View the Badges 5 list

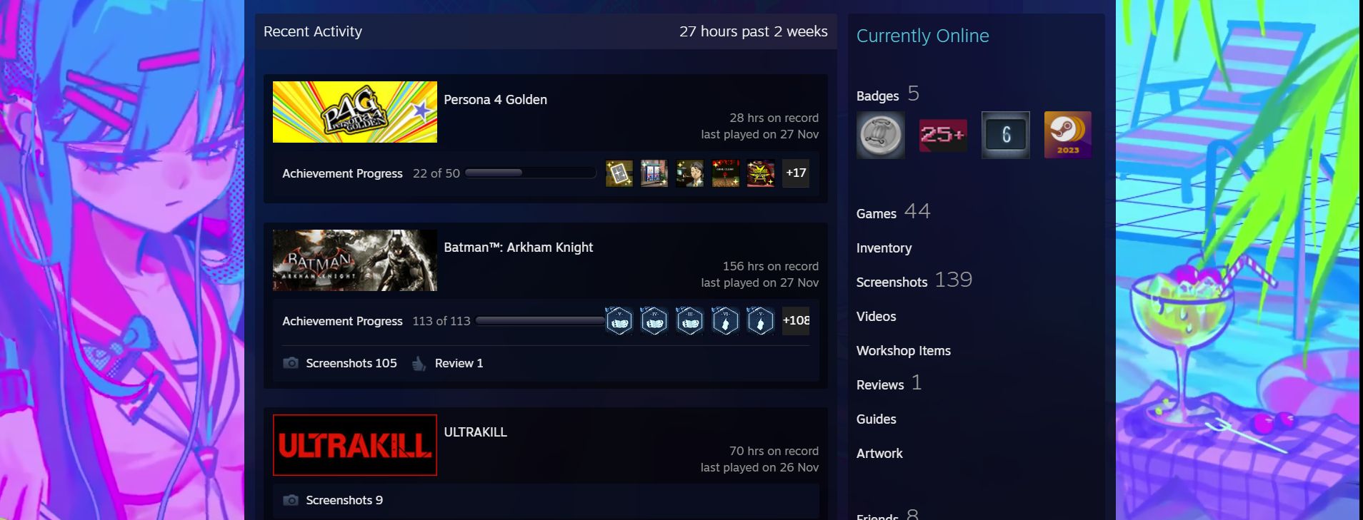click(888, 94)
